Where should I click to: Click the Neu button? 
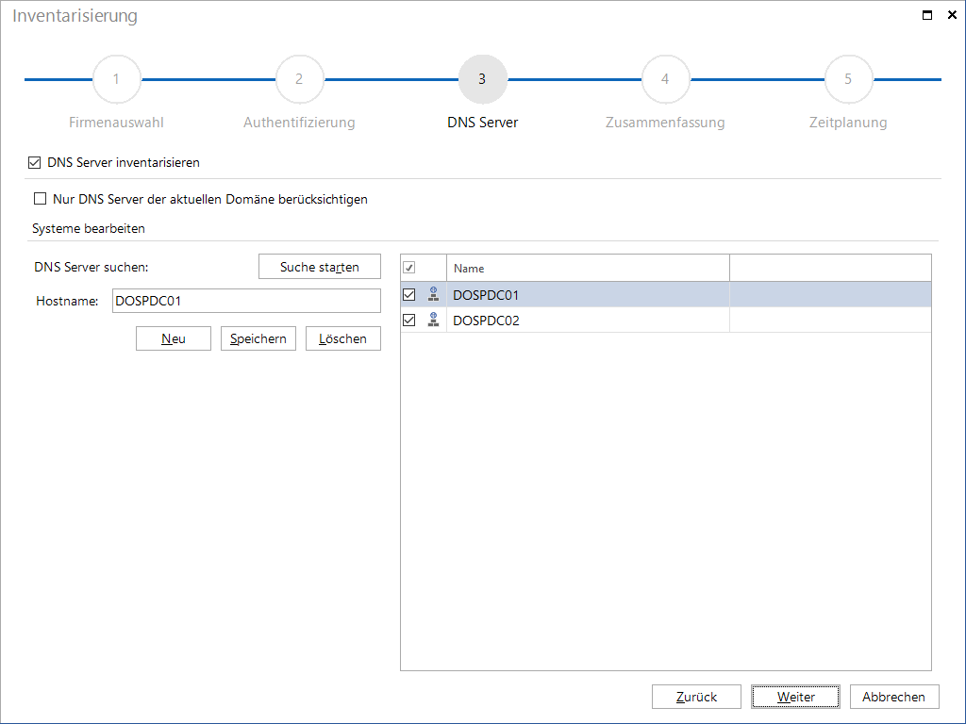[174, 338]
